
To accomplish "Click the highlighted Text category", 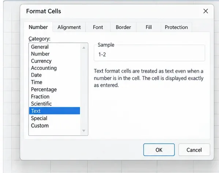I will 55,111.
